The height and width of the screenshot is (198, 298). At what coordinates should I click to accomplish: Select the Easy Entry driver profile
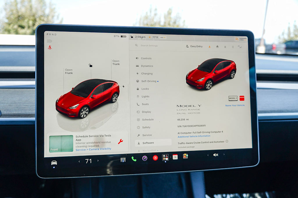(x=194, y=46)
